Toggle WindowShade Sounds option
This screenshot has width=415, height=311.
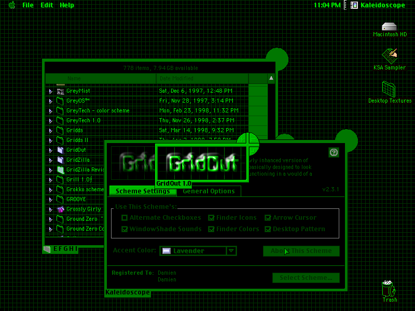click(x=124, y=229)
